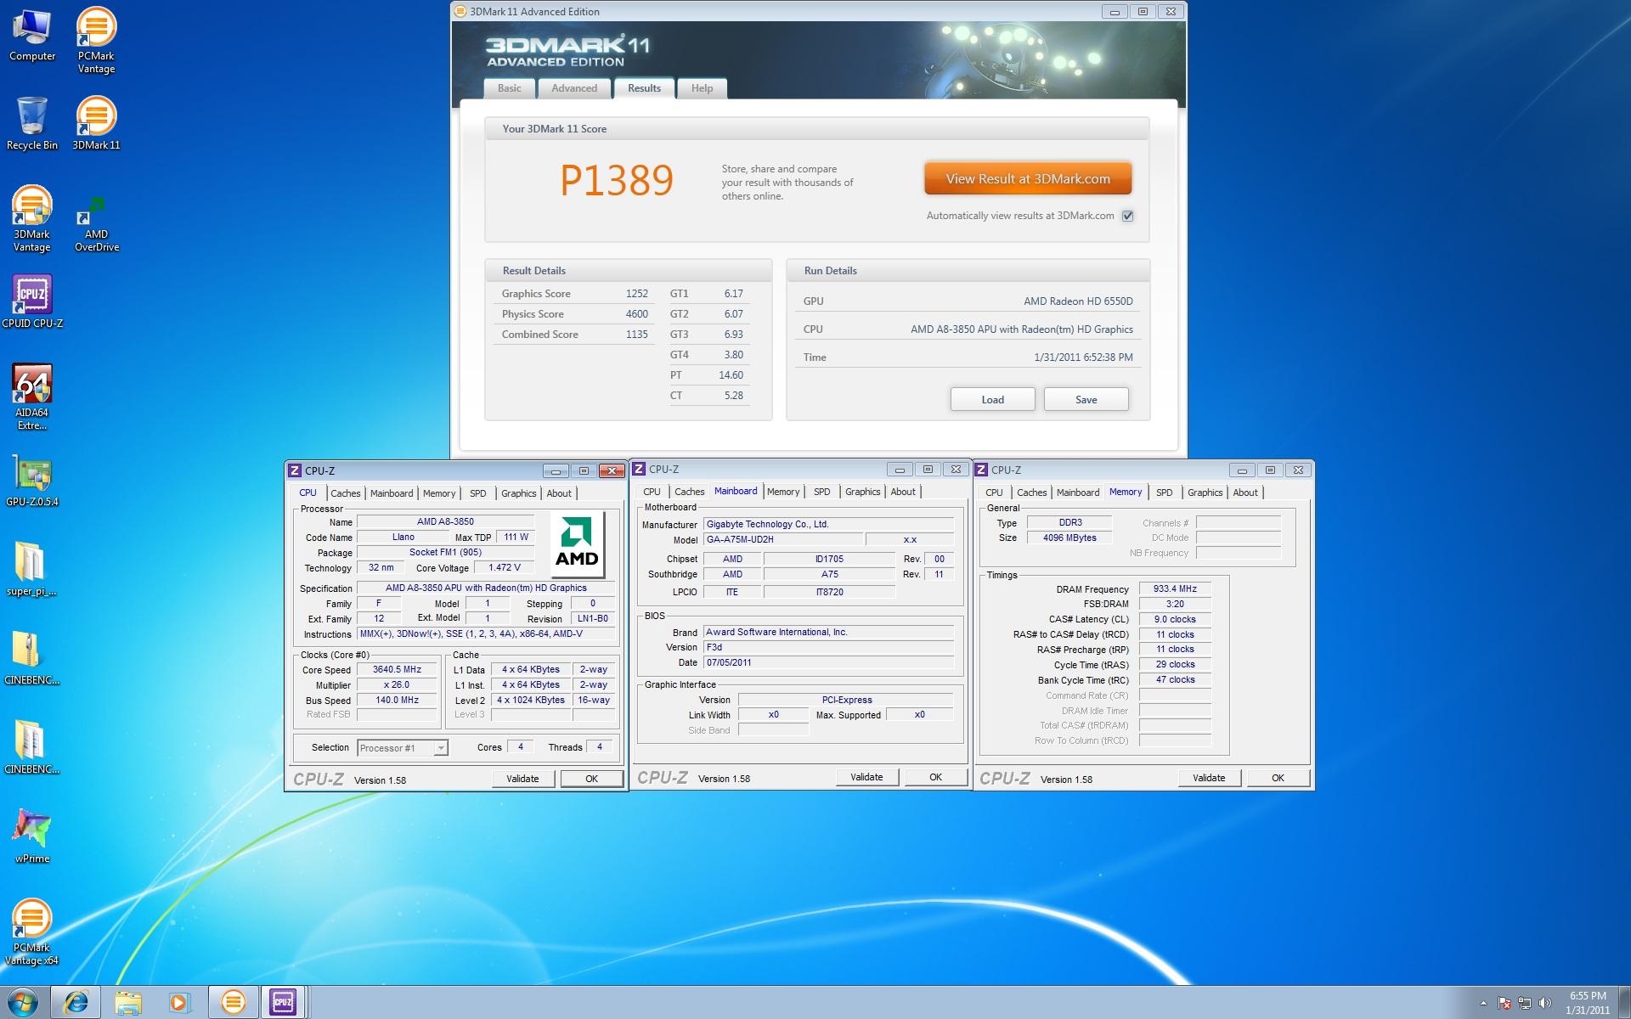Select the Results tab in 3DMark 11
Image resolution: width=1631 pixels, height=1019 pixels.
pos(644,87)
